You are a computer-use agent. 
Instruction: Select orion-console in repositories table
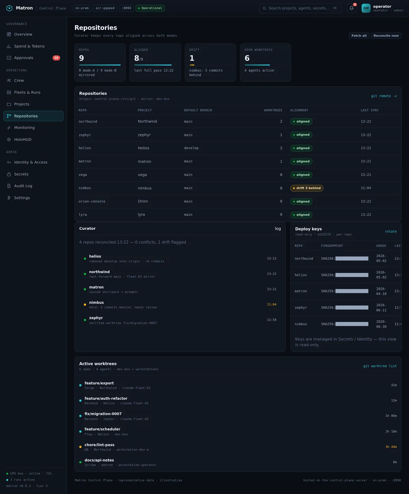point(92,201)
